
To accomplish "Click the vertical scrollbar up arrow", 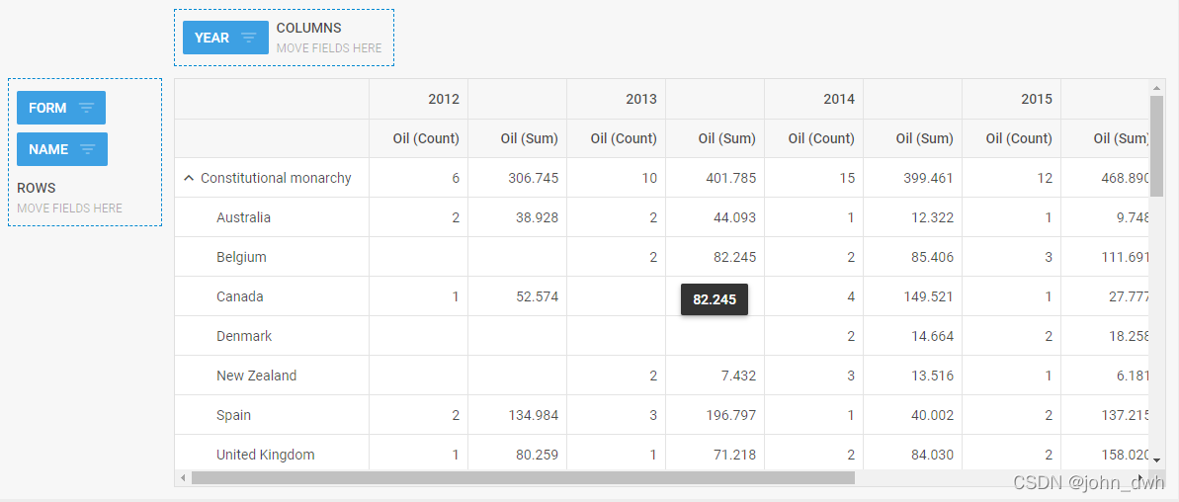I will tap(1156, 88).
